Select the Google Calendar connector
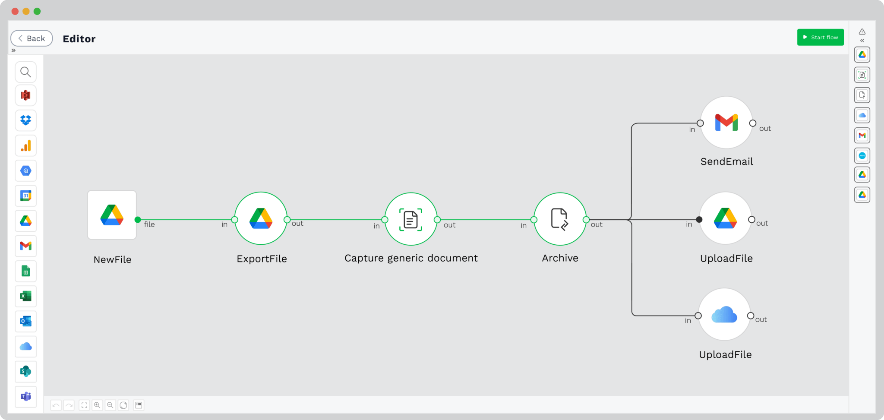Screen dimensions: 884x420 click(25, 196)
